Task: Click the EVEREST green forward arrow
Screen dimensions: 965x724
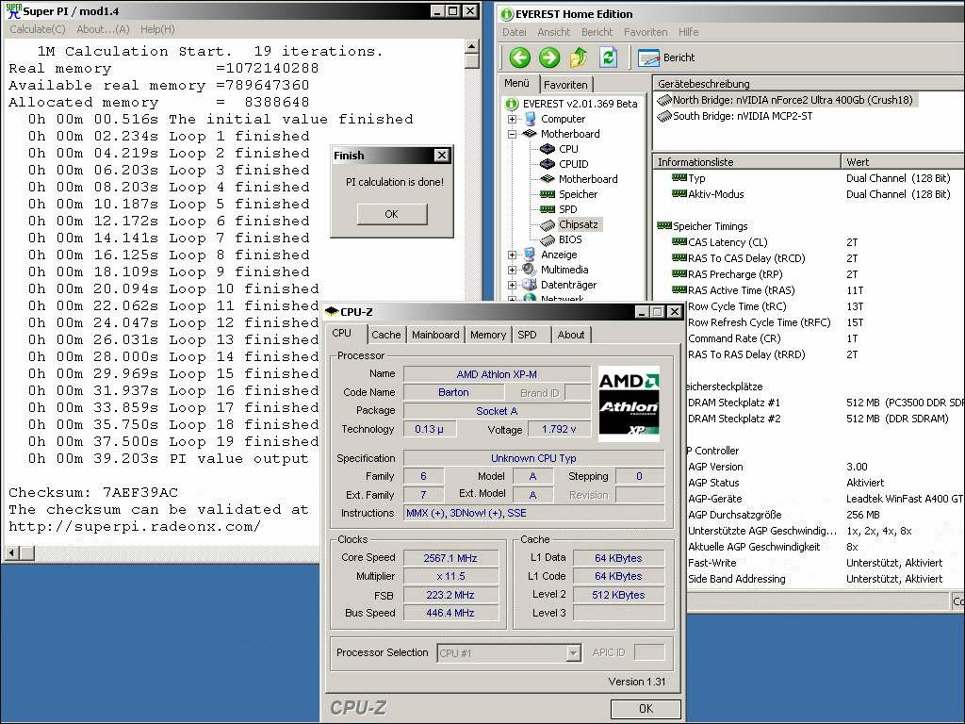Action: (549, 58)
